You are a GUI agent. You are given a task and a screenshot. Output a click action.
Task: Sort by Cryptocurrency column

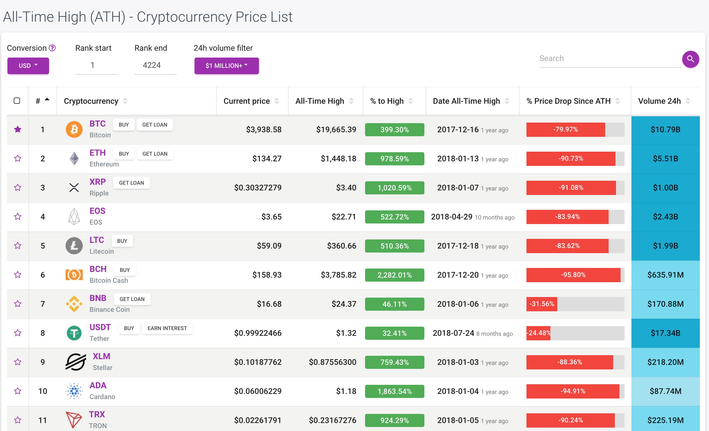tap(136, 101)
